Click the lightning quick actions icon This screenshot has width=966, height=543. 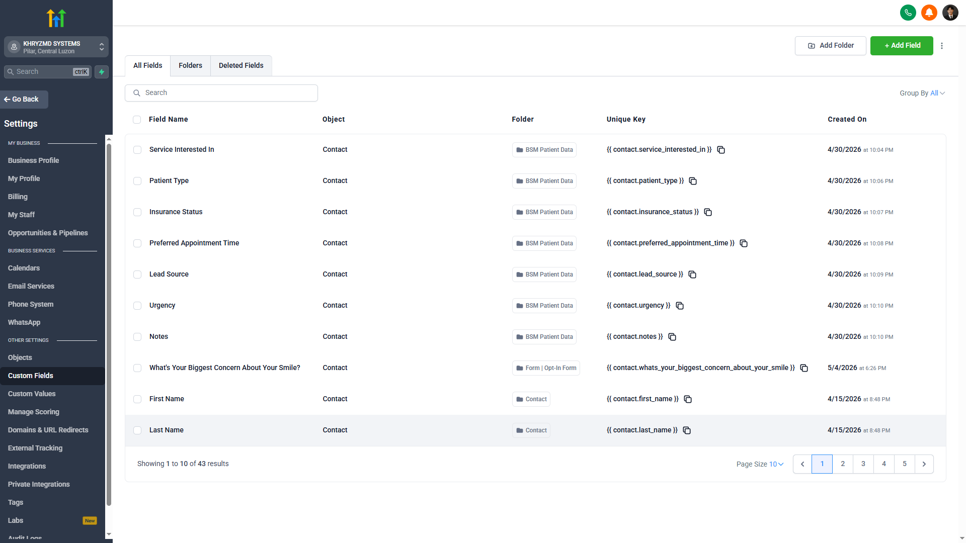click(102, 72)
